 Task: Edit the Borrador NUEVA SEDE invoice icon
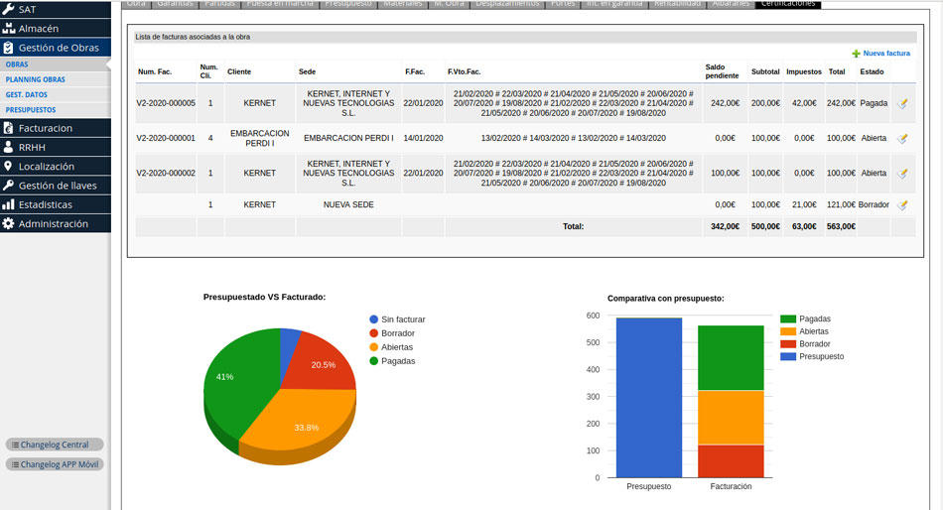[x=902, y=205]
